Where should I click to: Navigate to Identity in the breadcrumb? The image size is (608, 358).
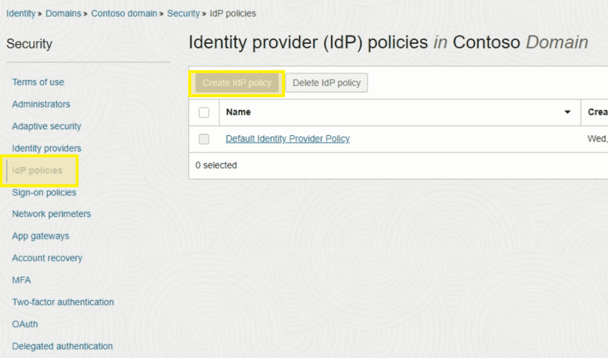(21, 13)
